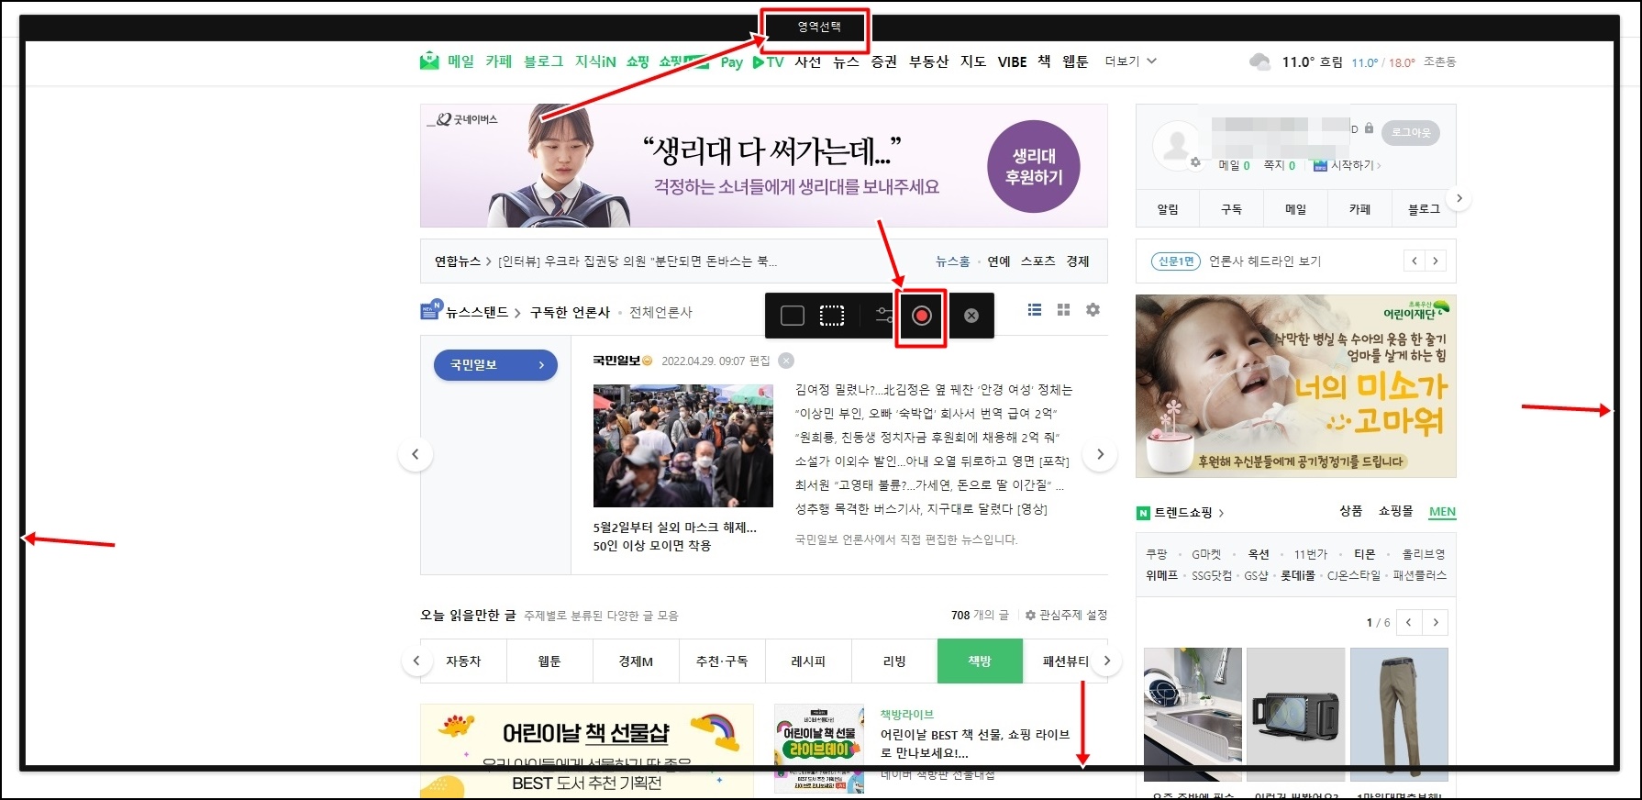Open the 추천·구독 topic tab
This screenshot has width=1642, height=800.
(x=722, y=661)
